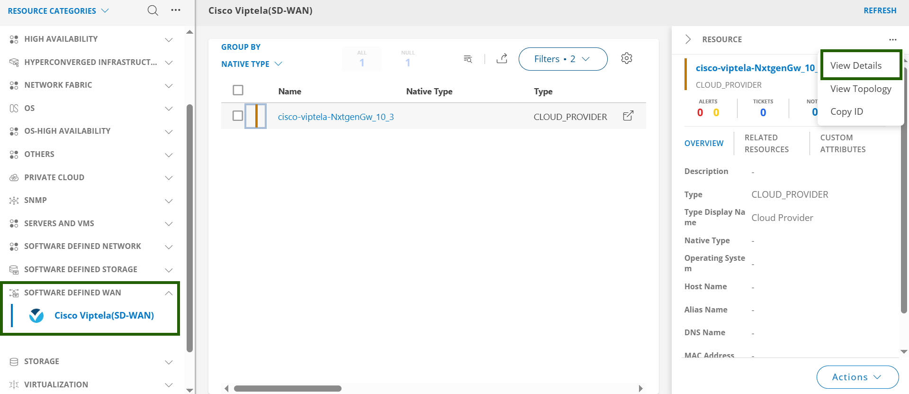Open the Resource Categories dropdown
Screen dimensions: 909x394
coord(58,11)
